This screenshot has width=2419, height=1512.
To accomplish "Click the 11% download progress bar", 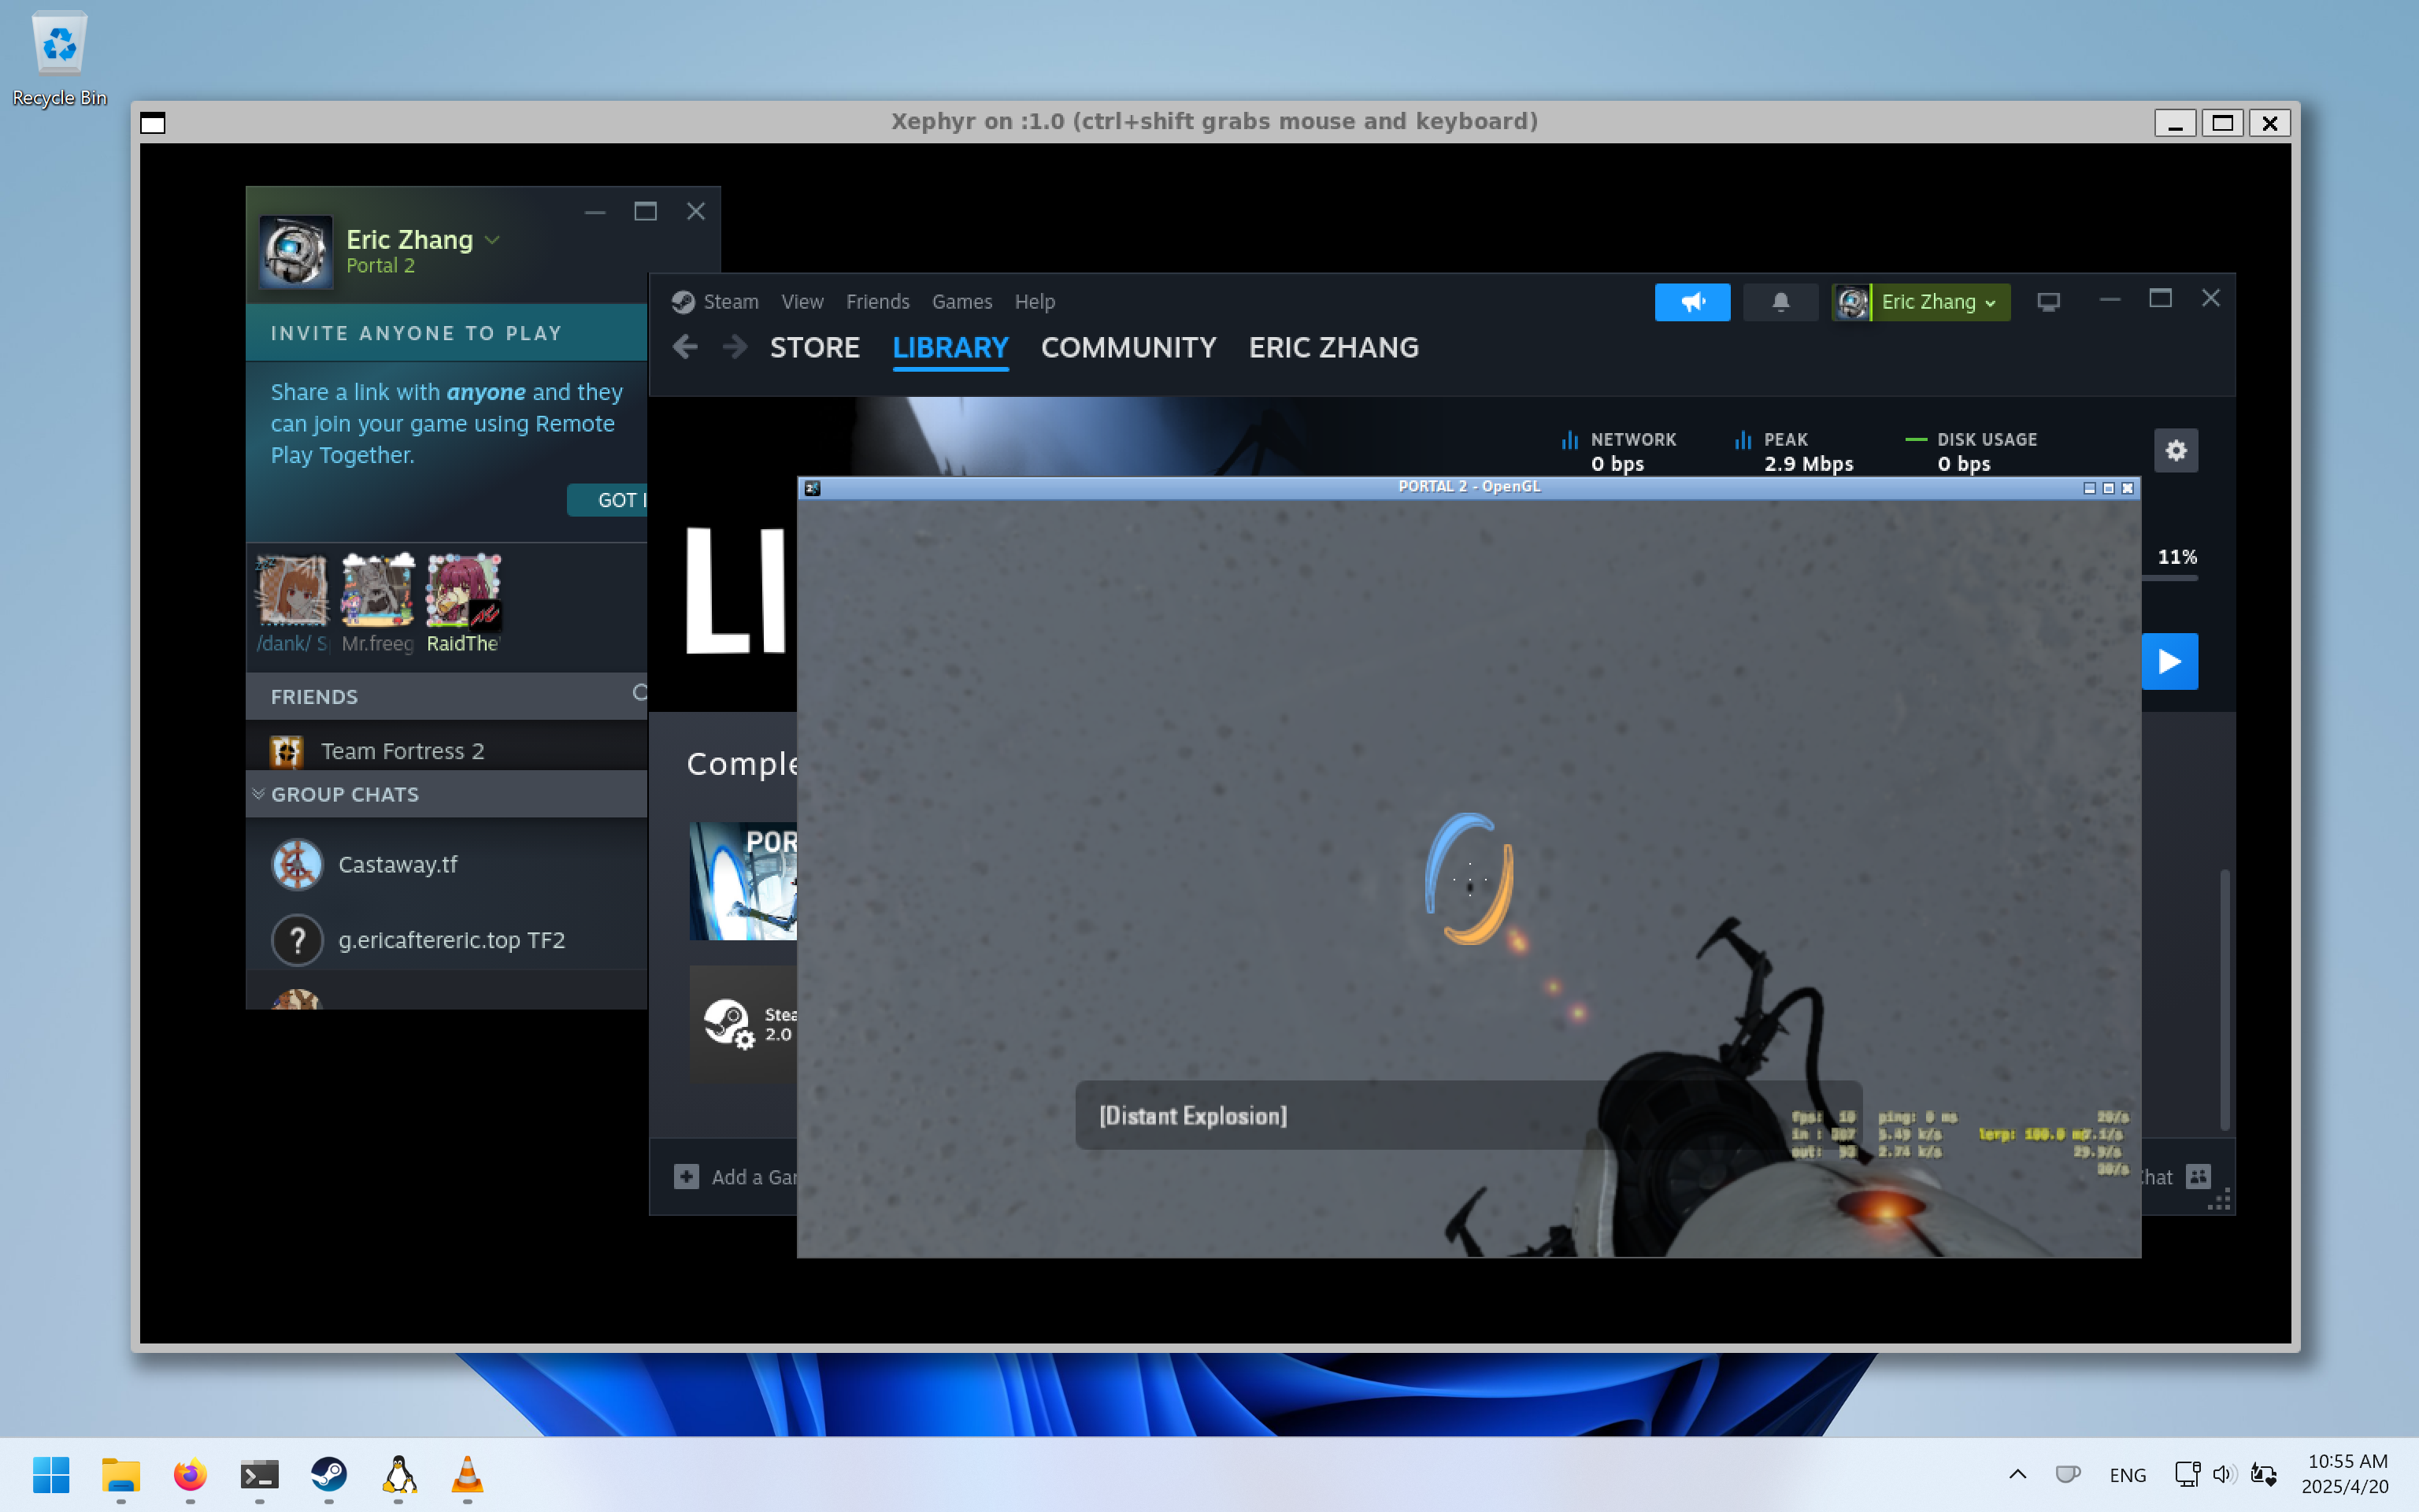I will [2169, 578].
